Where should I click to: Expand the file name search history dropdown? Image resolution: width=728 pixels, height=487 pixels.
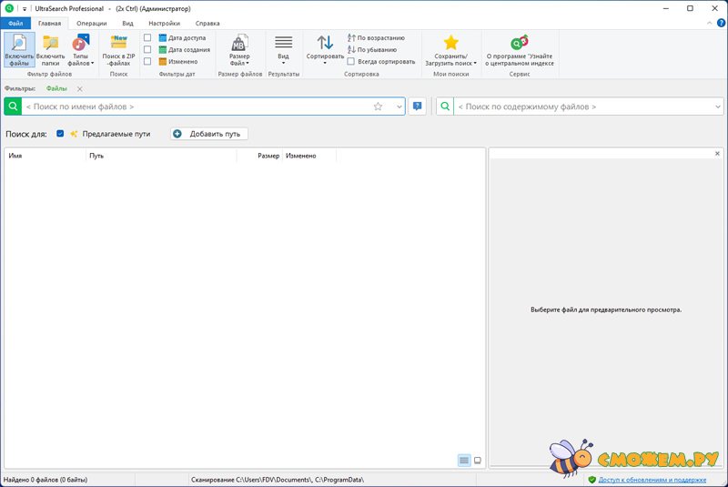(x=399, y=107)
